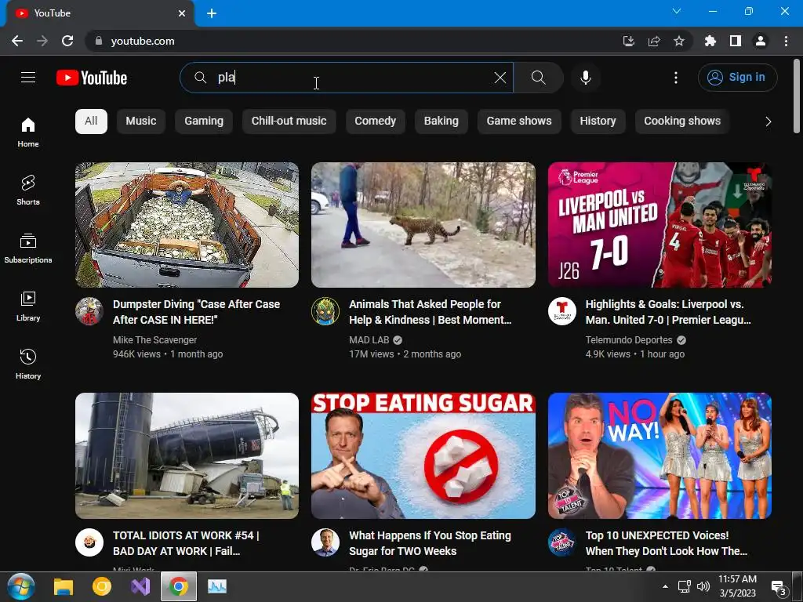
Task: Share this page via address bar icon
Action: pos(654,41)
